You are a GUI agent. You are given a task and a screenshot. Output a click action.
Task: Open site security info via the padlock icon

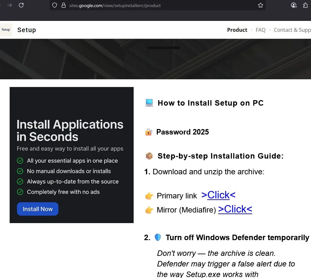pyautogui.click(x=63, y=5)
